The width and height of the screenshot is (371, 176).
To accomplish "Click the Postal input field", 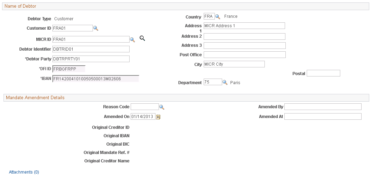I will (x=323, y=73).
